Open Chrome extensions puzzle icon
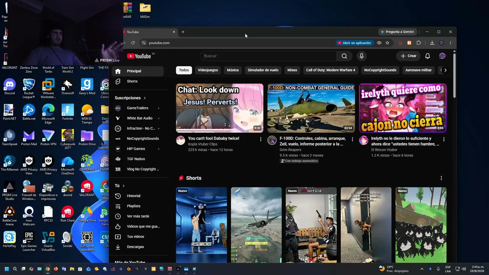The height and width of the screenshot is (275, 489). [x=419, y=43]
